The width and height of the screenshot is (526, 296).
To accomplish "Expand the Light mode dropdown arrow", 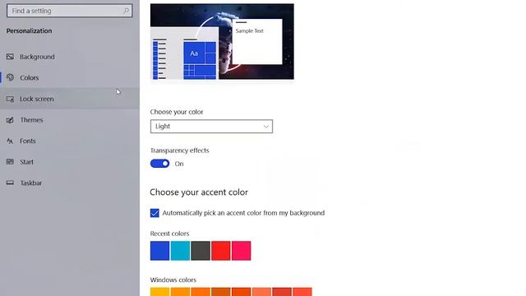I will 266,127.
